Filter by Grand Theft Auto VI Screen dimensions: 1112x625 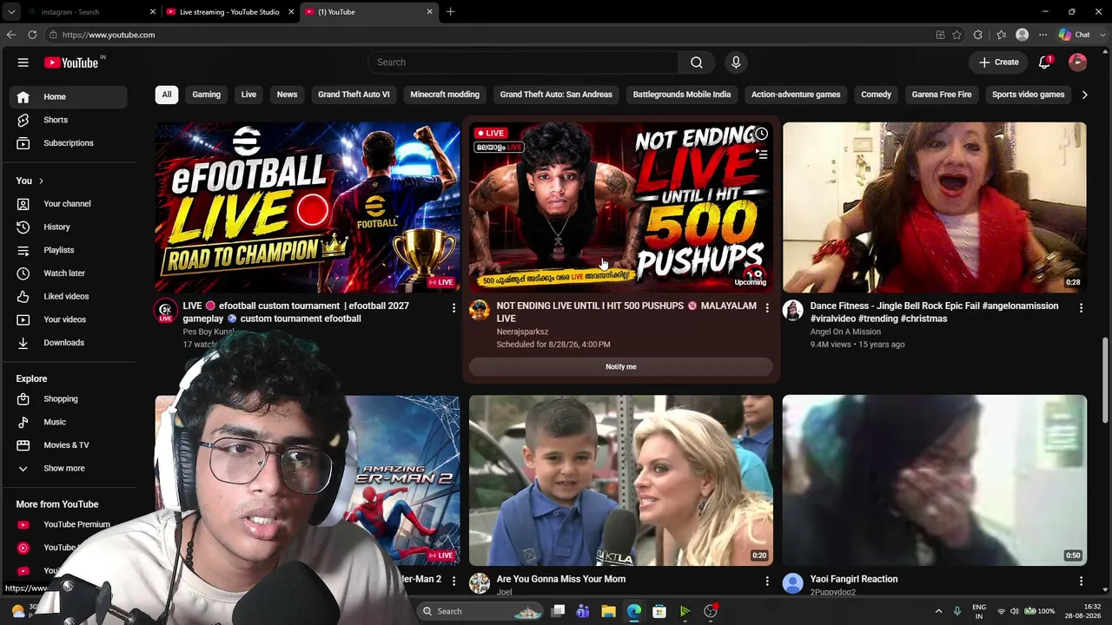coord(354,95)
